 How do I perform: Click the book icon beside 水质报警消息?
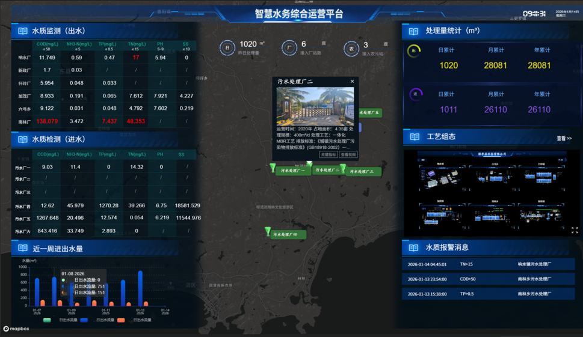413,247
